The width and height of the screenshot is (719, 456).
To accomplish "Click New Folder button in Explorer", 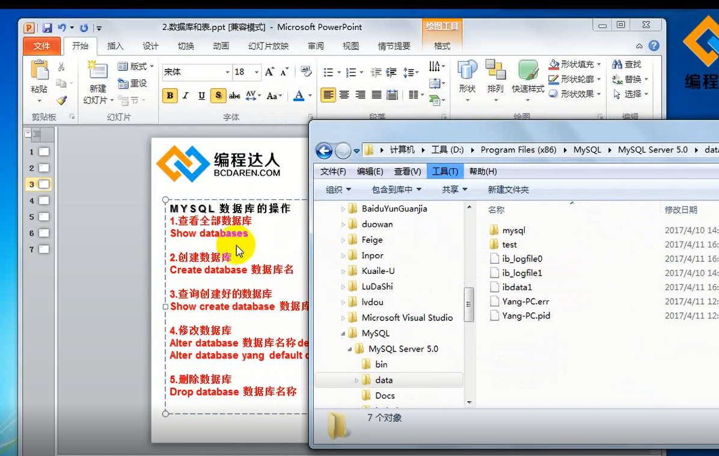I will click(508, 190).
